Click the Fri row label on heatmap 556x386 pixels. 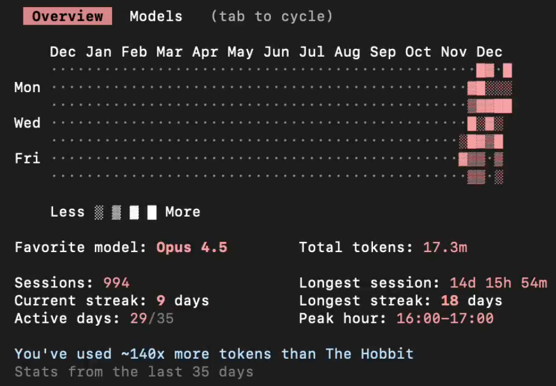coord(27,159)
